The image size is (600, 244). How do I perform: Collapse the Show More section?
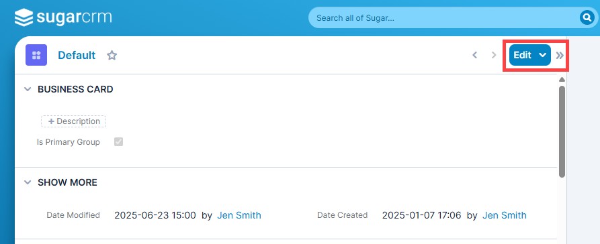(x=28, y=182)
